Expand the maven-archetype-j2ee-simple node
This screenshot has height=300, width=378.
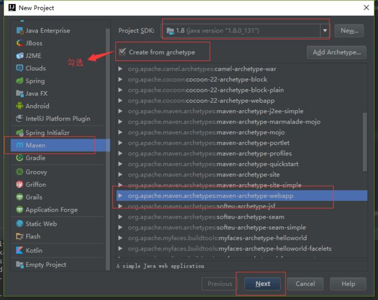click(x=120, y=111)
